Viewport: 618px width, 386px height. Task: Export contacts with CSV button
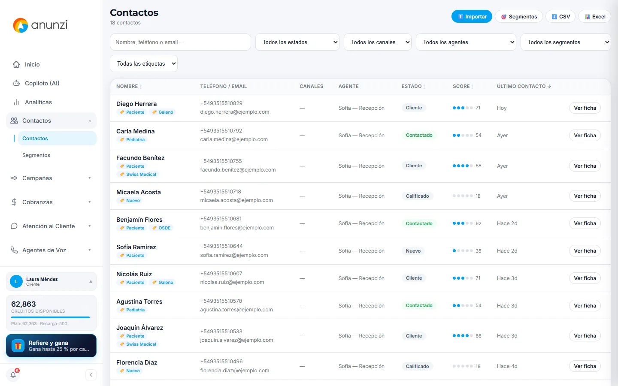(560, 16)
